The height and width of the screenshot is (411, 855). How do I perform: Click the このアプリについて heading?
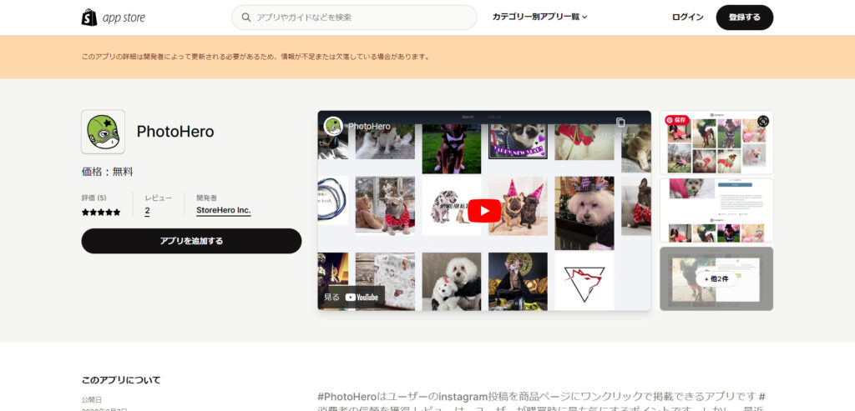pyautogui.click(x=121, y=380)
